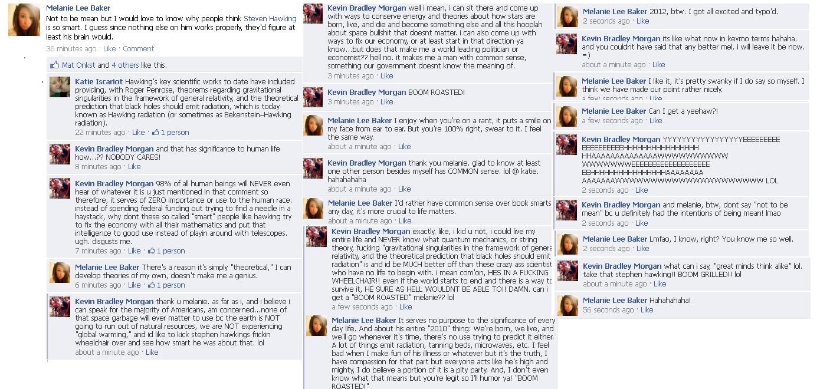The height and width of the screenshot is (389, 830).
Task: Open Katie Iscariot's name link
Action: click(99, 81)
